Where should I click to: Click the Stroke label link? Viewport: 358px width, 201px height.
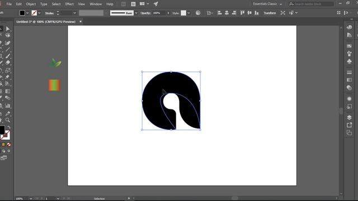click(x=49, y=13)
